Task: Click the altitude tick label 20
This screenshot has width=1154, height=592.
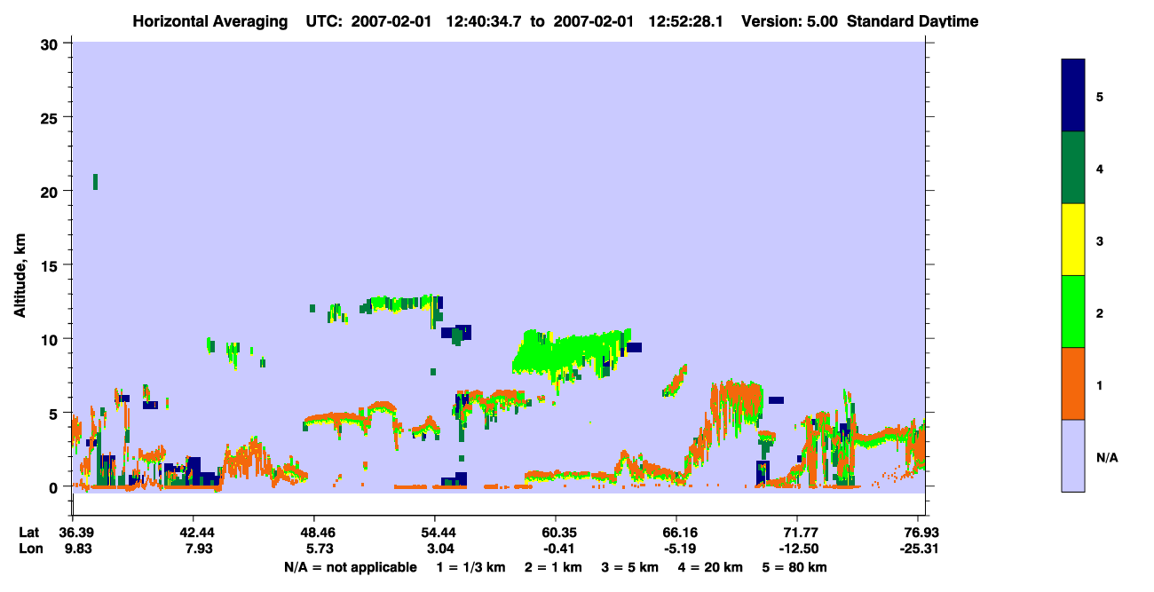Action: [51, 191]
